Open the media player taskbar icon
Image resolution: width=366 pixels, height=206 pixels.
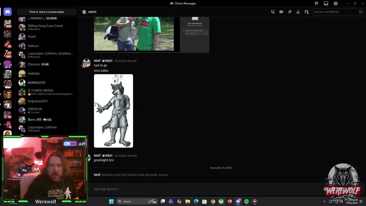coord(255,201)
